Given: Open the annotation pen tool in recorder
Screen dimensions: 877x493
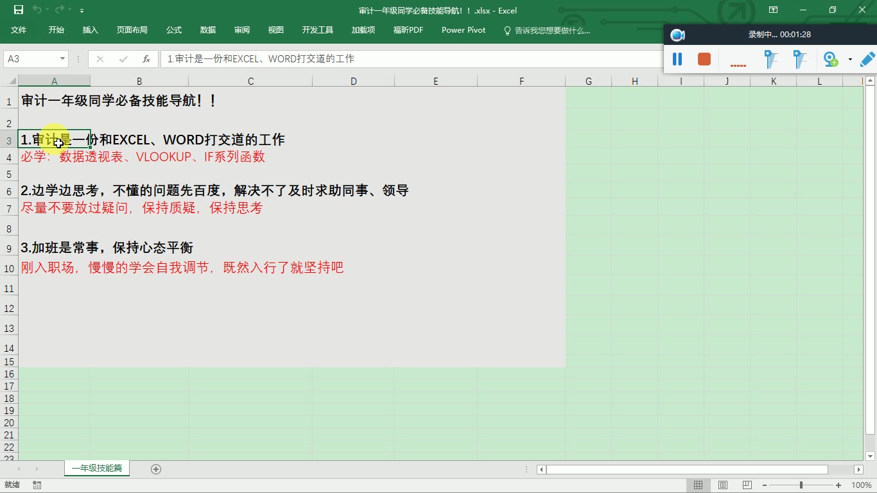Looking at the screenshot, I should [x=867, y=59].
